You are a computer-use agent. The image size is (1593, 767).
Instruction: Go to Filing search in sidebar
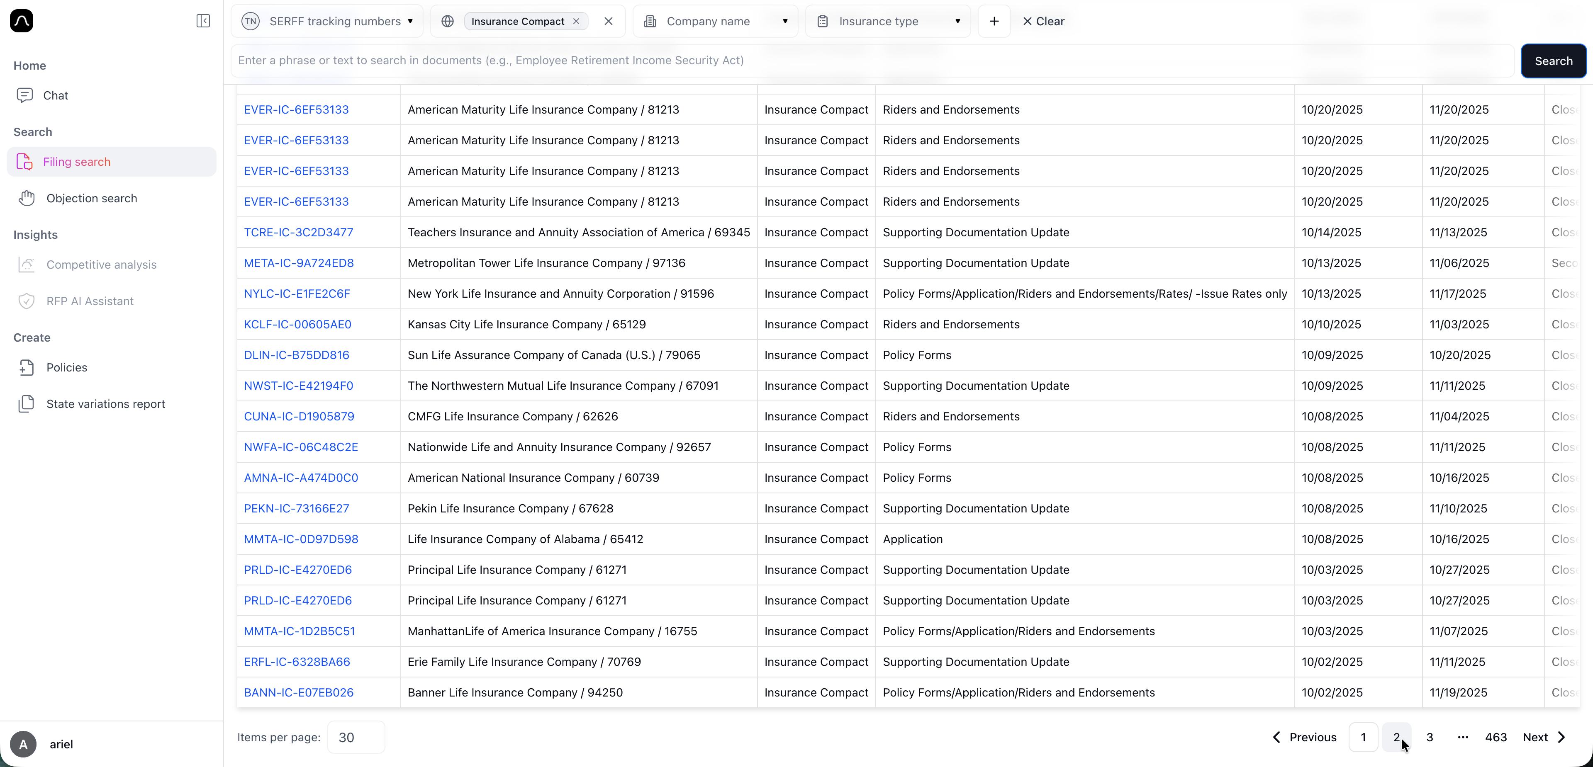[77, 162]
